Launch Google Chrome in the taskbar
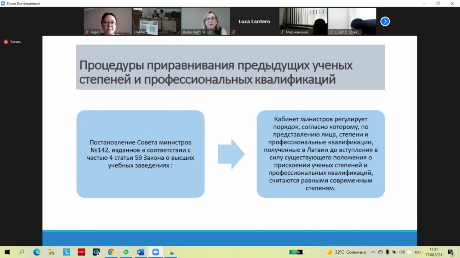This screenshot has width=460, height=258. 111,252
